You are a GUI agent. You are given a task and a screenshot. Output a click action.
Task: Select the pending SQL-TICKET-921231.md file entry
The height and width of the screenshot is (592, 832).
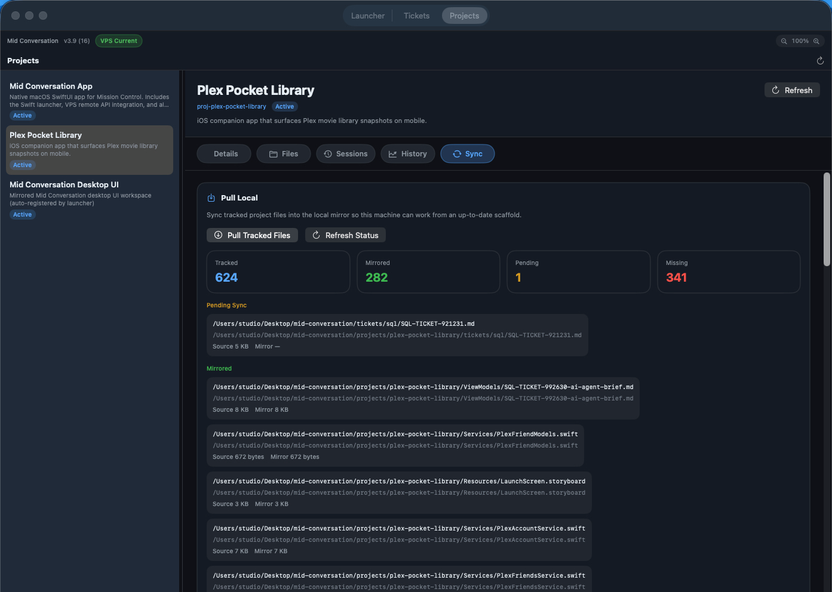coord(397,335)
